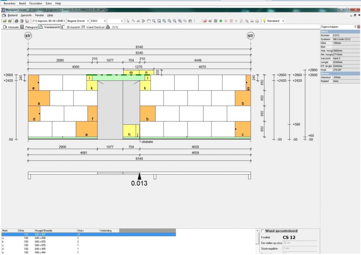Click the print icon in the toolbar
361x255 pixels.
[x=16, y=21]
